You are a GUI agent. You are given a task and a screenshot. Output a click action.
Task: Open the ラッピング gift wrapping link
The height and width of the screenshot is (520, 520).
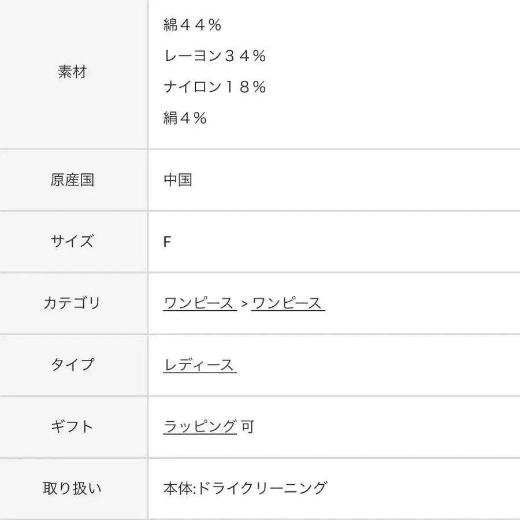click(x=198, y=426)
